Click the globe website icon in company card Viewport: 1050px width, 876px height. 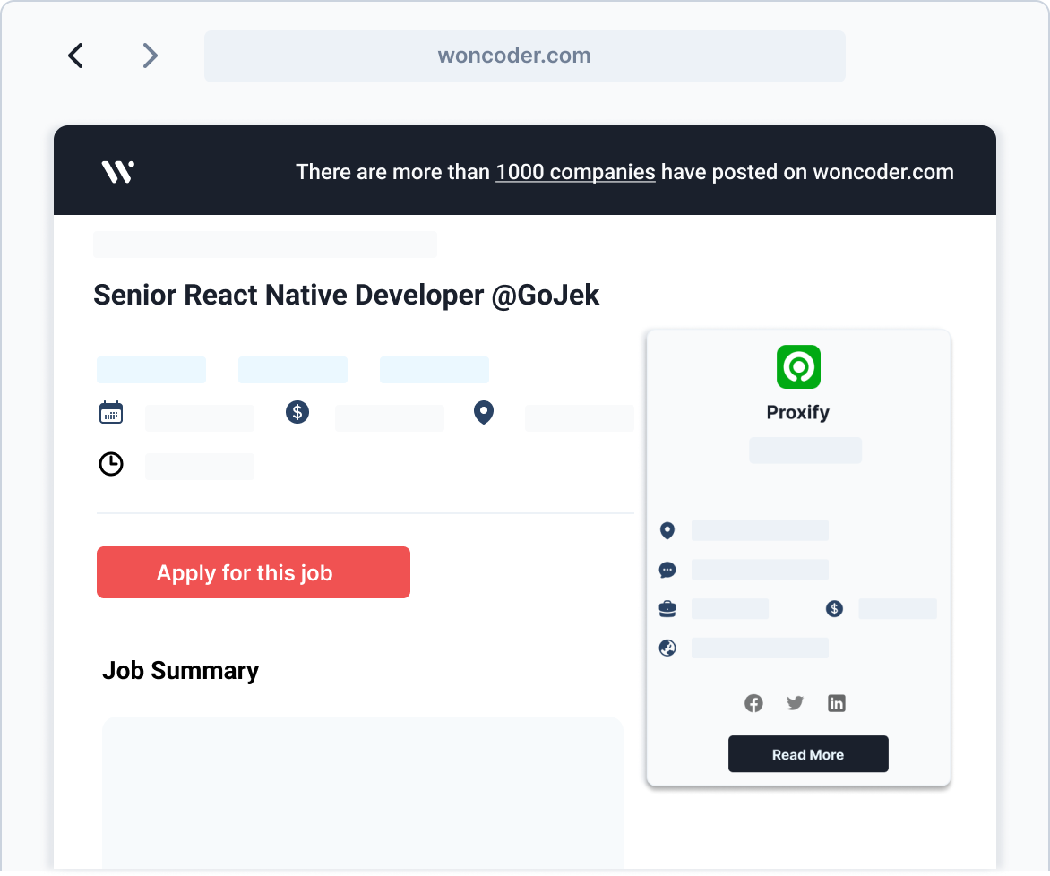[667, 648]
